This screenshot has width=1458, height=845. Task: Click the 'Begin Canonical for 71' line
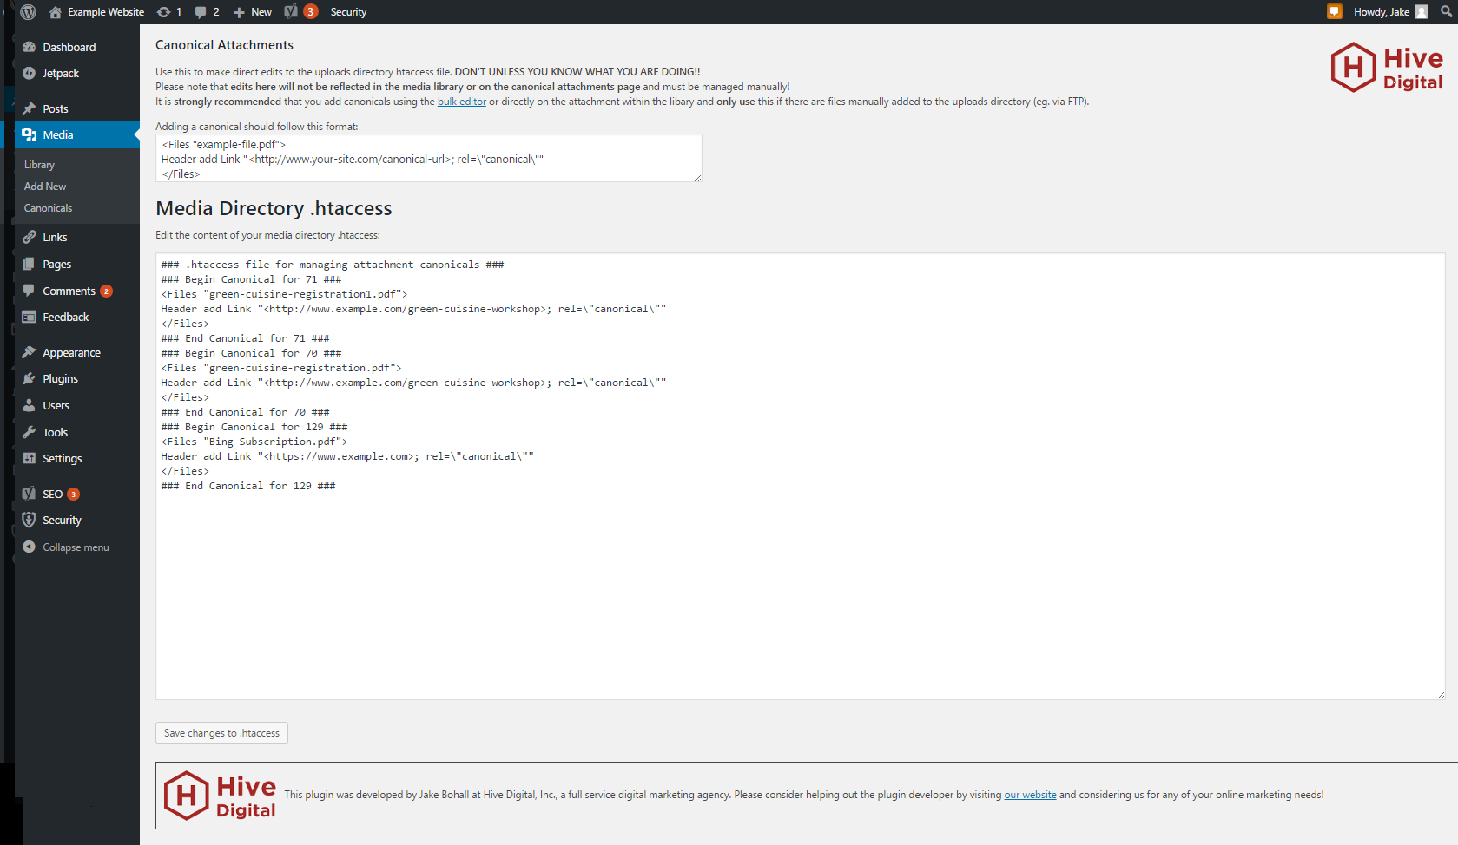point(251,279)
